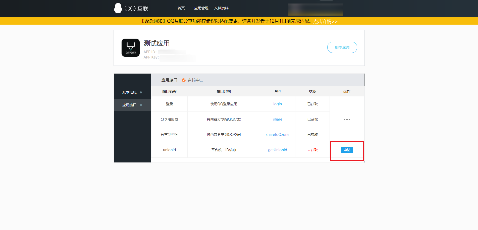
Task: Open the 首页 navigation item
Action: 181,8
